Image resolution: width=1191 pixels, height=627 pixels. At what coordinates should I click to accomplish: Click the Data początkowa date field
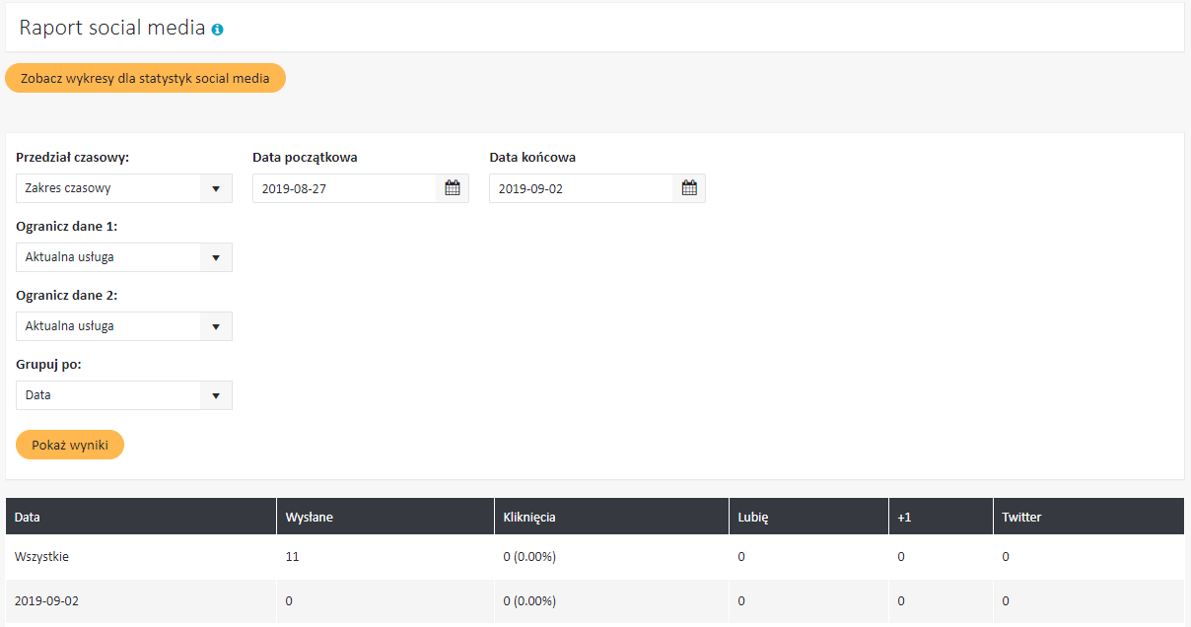coord(344,188)
